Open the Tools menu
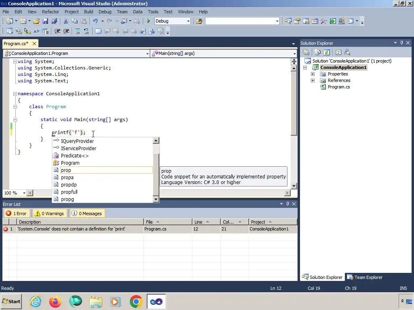Viewport: 414px width, 310px height. click(153, 12)
